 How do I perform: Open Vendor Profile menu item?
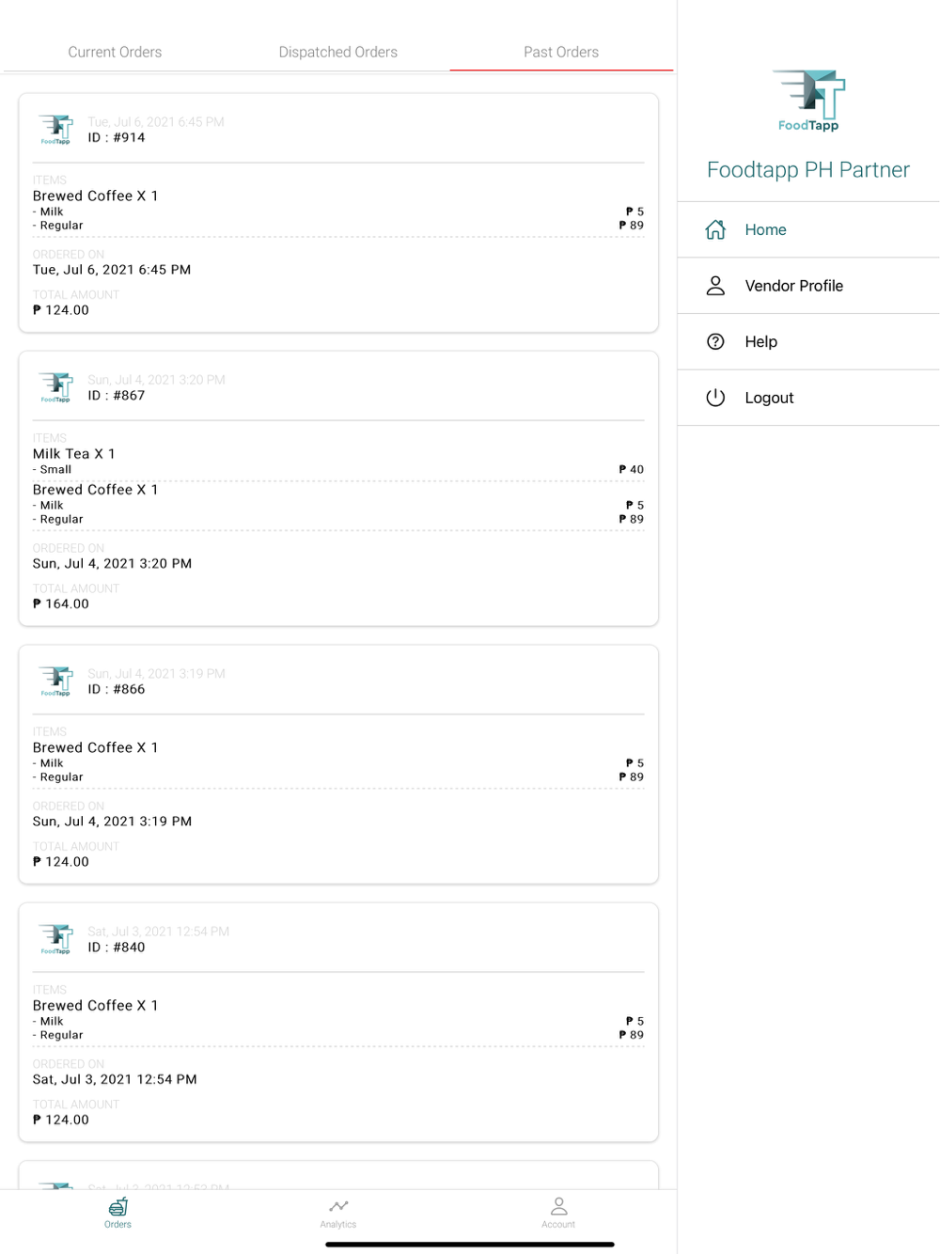click(x=793, y=286)
